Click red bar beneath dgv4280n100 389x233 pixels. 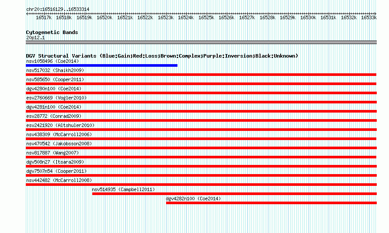point(201,93)
